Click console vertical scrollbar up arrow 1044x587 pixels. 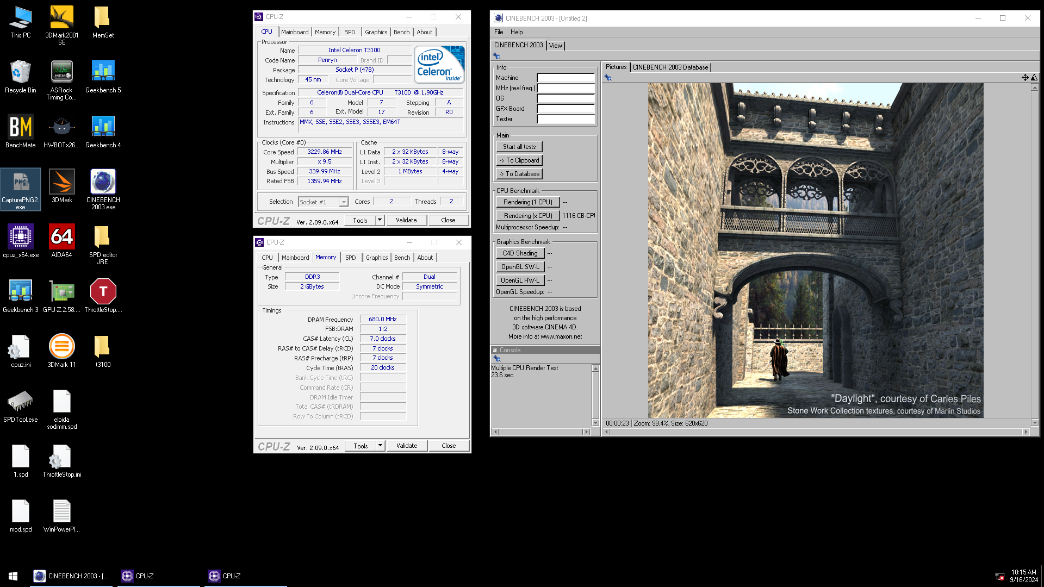pos(595,369)
